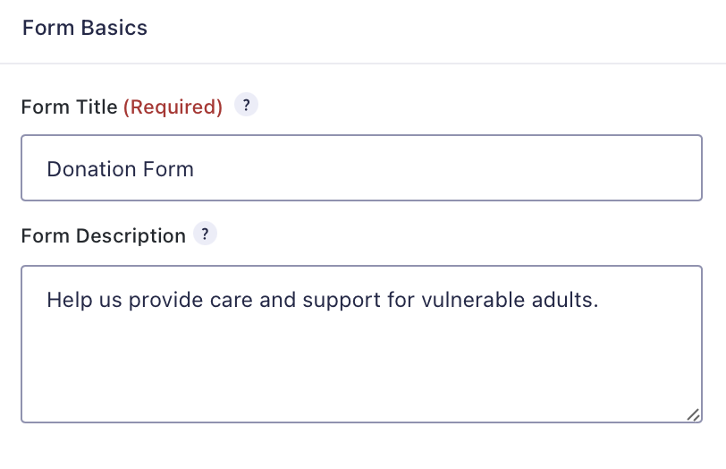Focus the Form Title input field
Image resolution: width=726 pixels, height=469 pixels.
361,168
